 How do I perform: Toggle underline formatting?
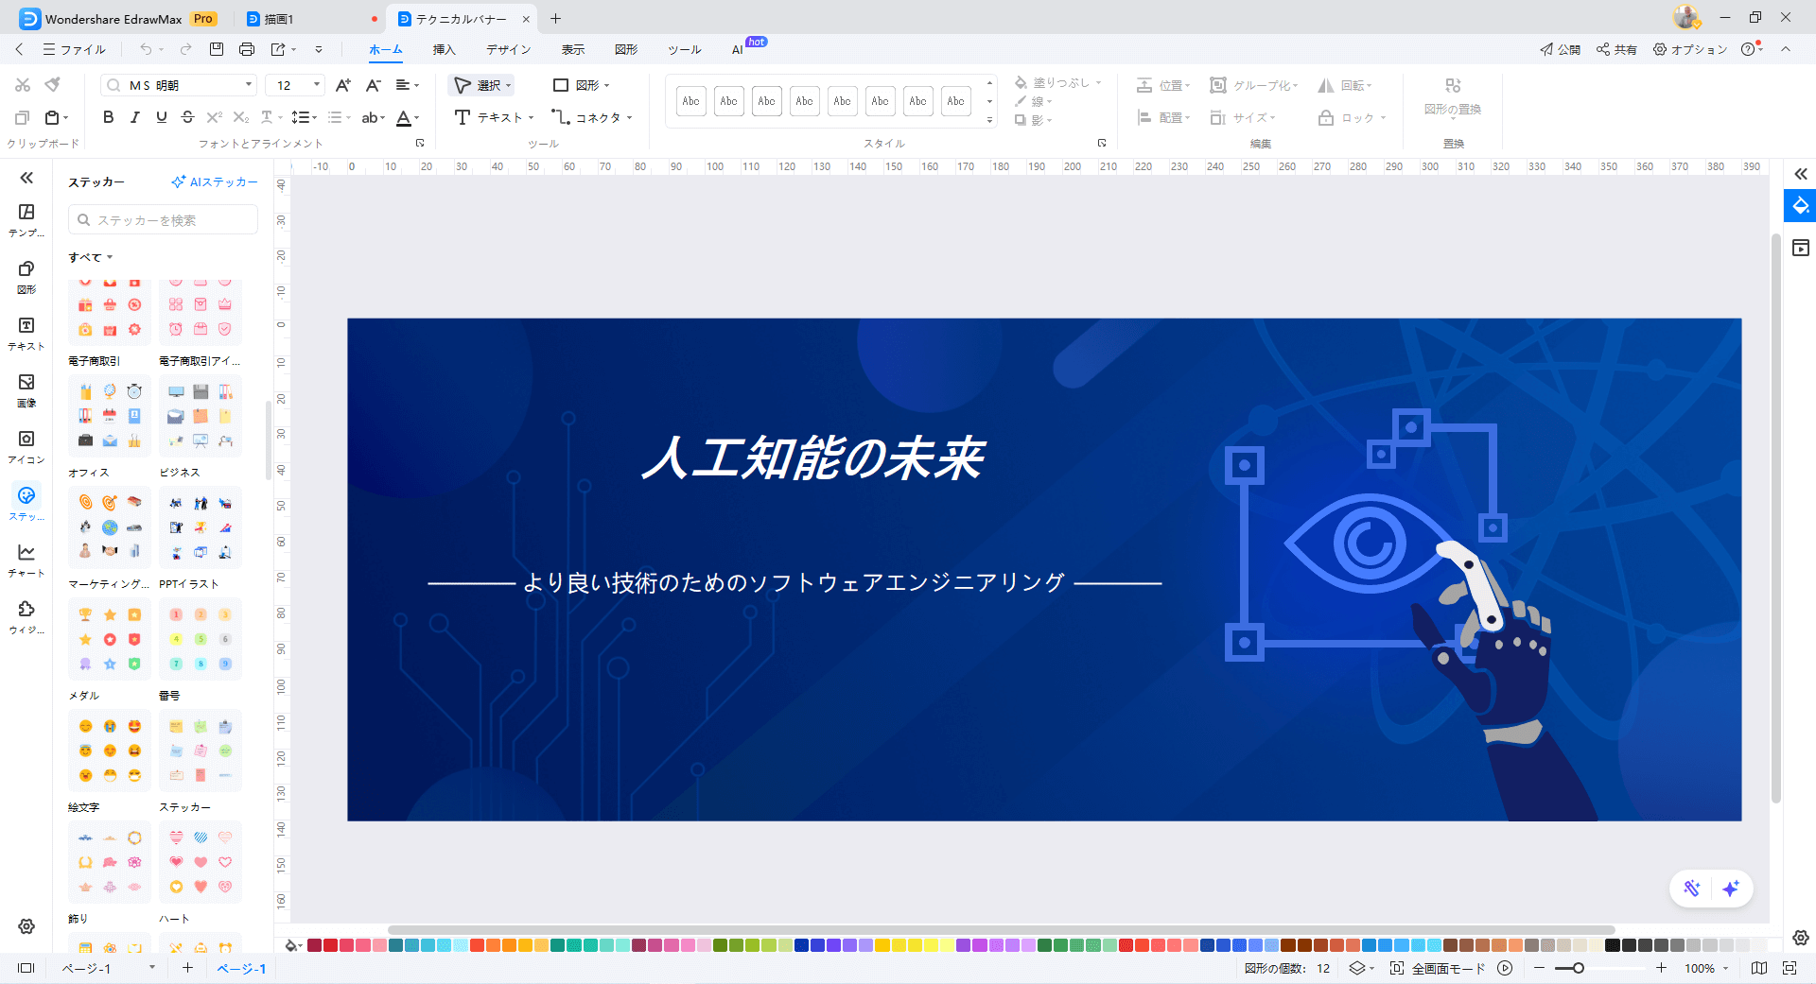(162, 117)
